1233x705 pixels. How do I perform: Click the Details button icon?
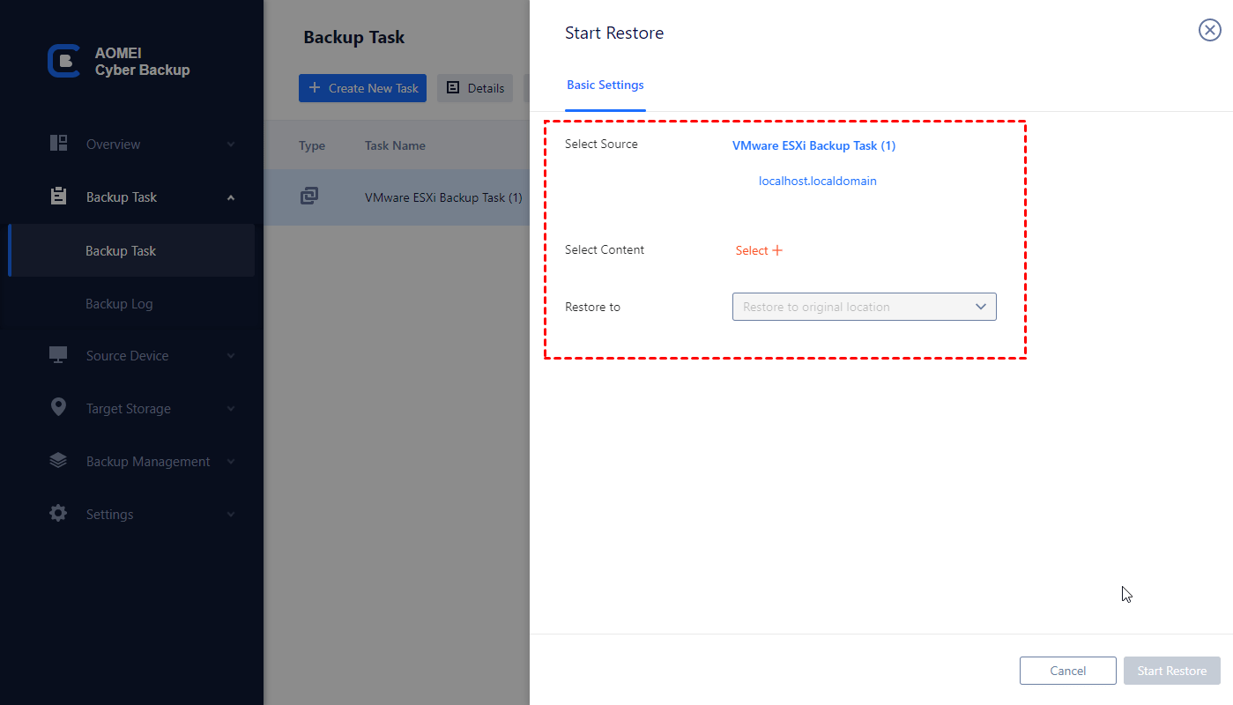pyautogui.click(x=454, y=87)
